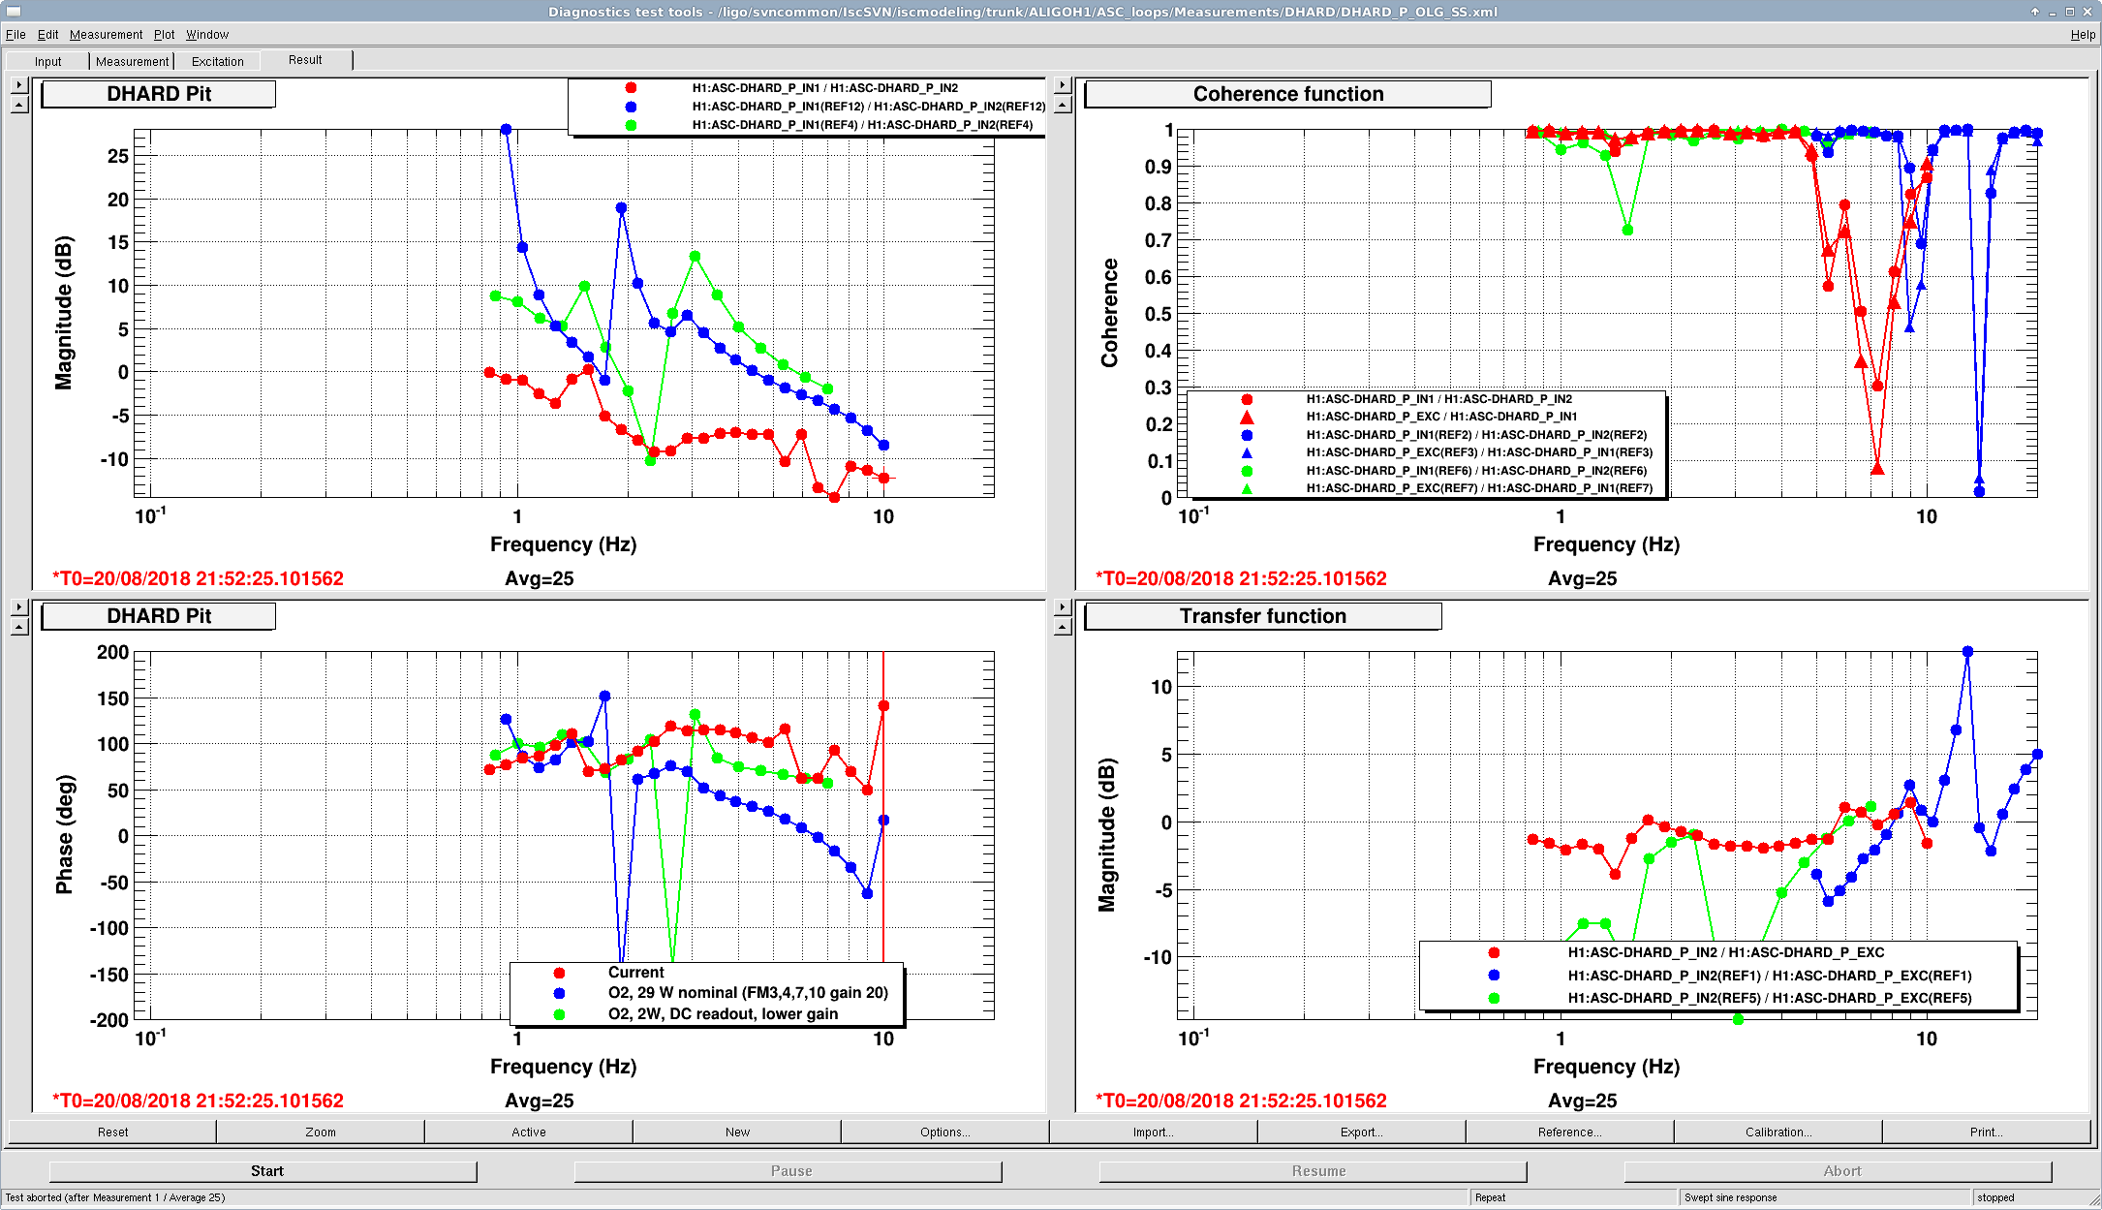Click the Calibration... button
Viewport: 2102px width, 1210px height.
(1777, 1132)
